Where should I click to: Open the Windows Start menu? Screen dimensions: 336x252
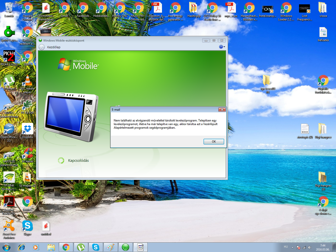tap(6, 247)
